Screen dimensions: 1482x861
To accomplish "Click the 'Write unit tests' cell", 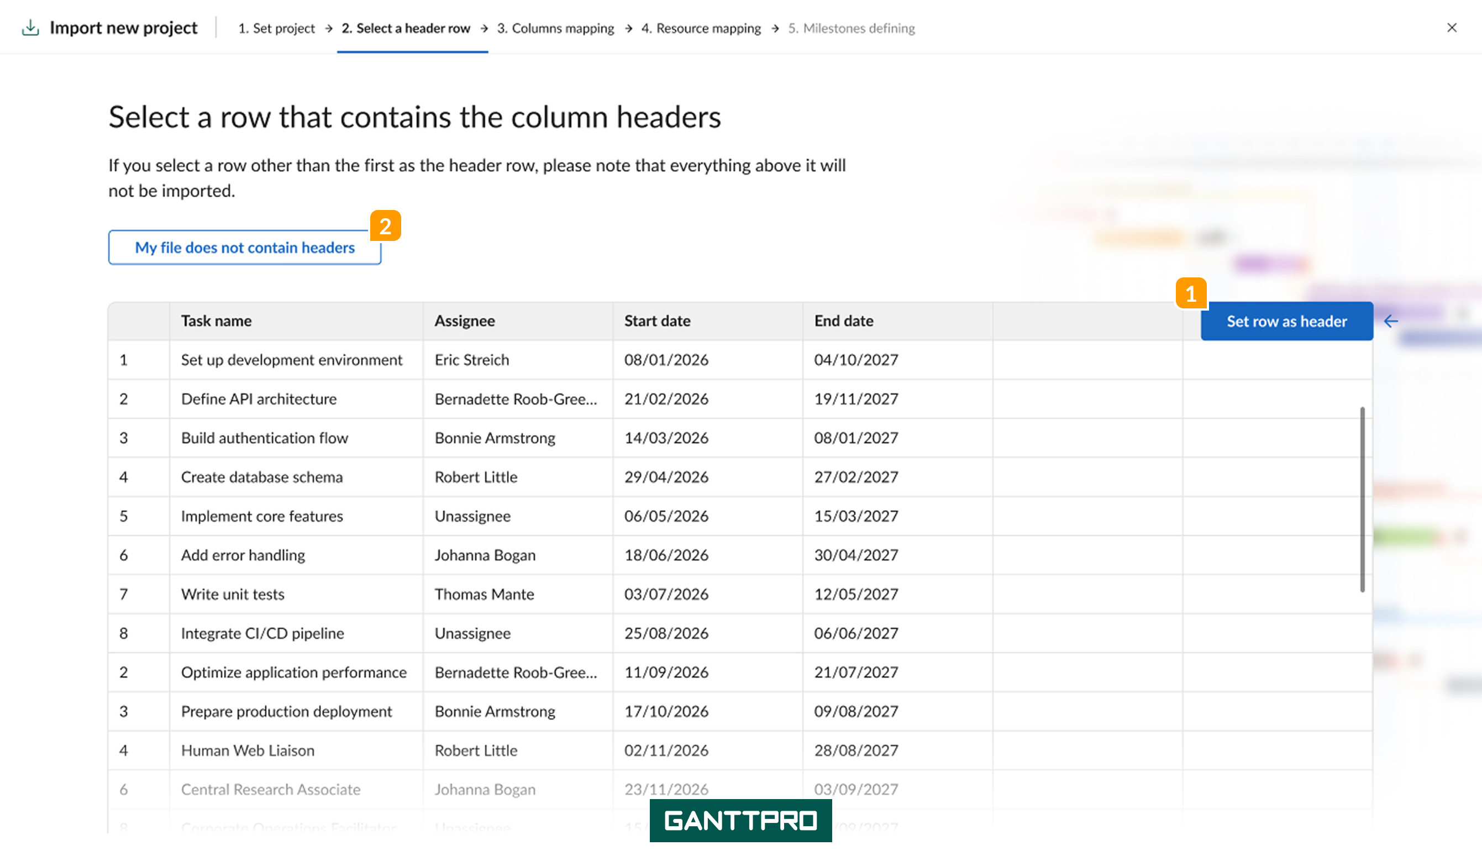I will (296, 594).
